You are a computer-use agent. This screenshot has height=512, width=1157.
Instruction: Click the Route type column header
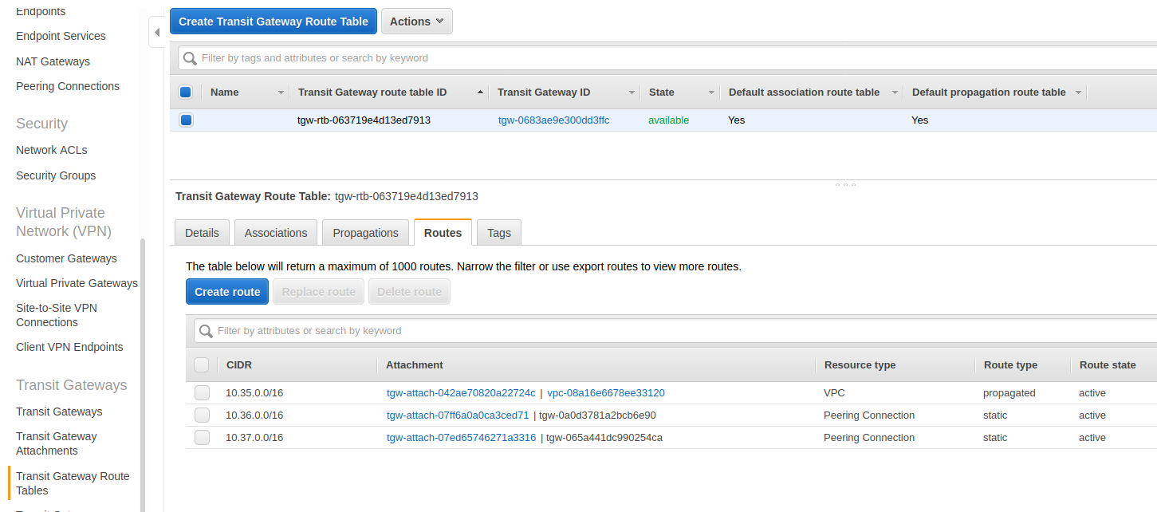click(x=1010, y=364)
